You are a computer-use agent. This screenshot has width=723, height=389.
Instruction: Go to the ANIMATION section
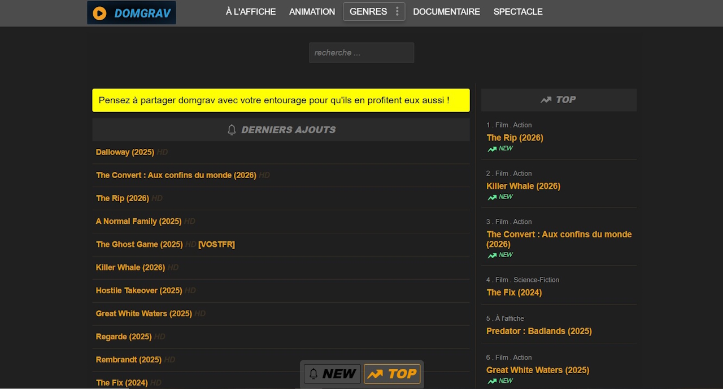[x=312, y=12]
